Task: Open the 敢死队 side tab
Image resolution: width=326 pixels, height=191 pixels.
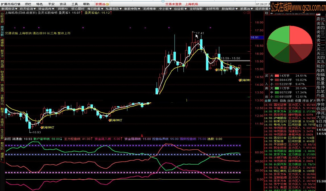Action: 2,146
